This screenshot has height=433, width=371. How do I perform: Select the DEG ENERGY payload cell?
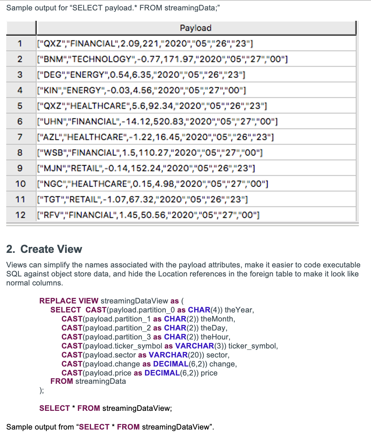coord(141,75)
